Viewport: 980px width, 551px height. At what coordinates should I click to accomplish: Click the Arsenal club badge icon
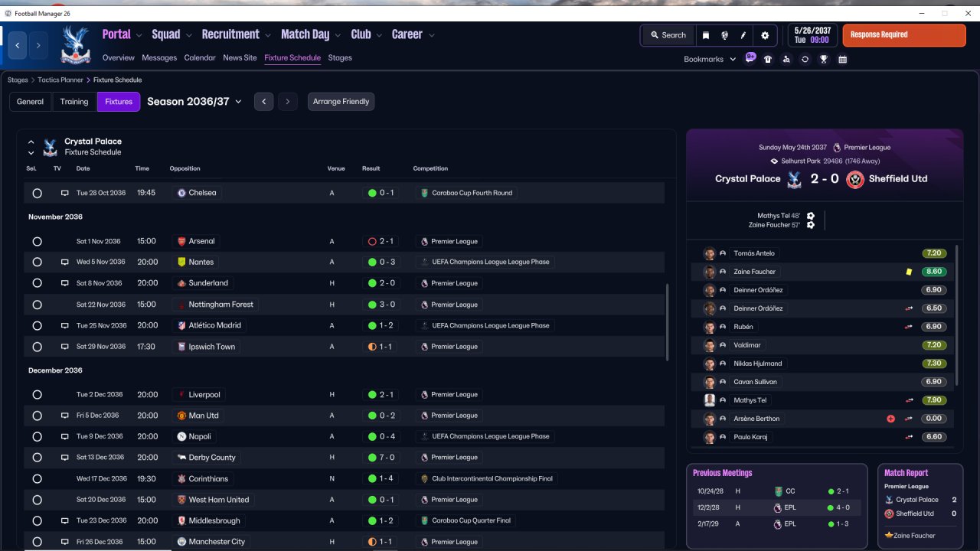(x=181, y=241)
